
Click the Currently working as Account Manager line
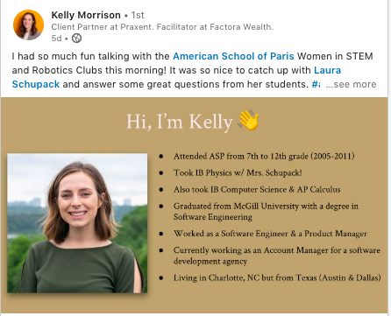[277, 256]
